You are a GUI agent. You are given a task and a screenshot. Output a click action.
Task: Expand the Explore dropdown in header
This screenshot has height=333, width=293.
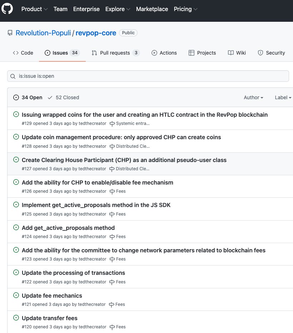tap(118, 9)
